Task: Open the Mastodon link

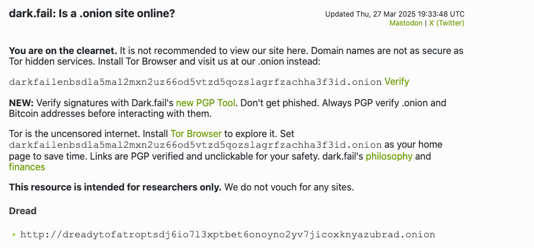Action: pos(406,23)
